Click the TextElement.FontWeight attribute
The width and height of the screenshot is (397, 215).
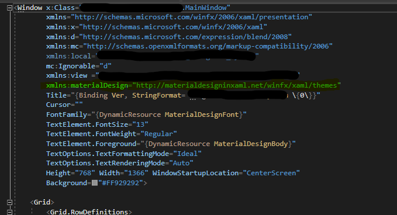coord(91,134)
